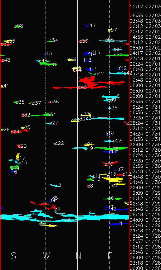
Task: Click the W direction axis label
Action: click(x=47, y=256)
